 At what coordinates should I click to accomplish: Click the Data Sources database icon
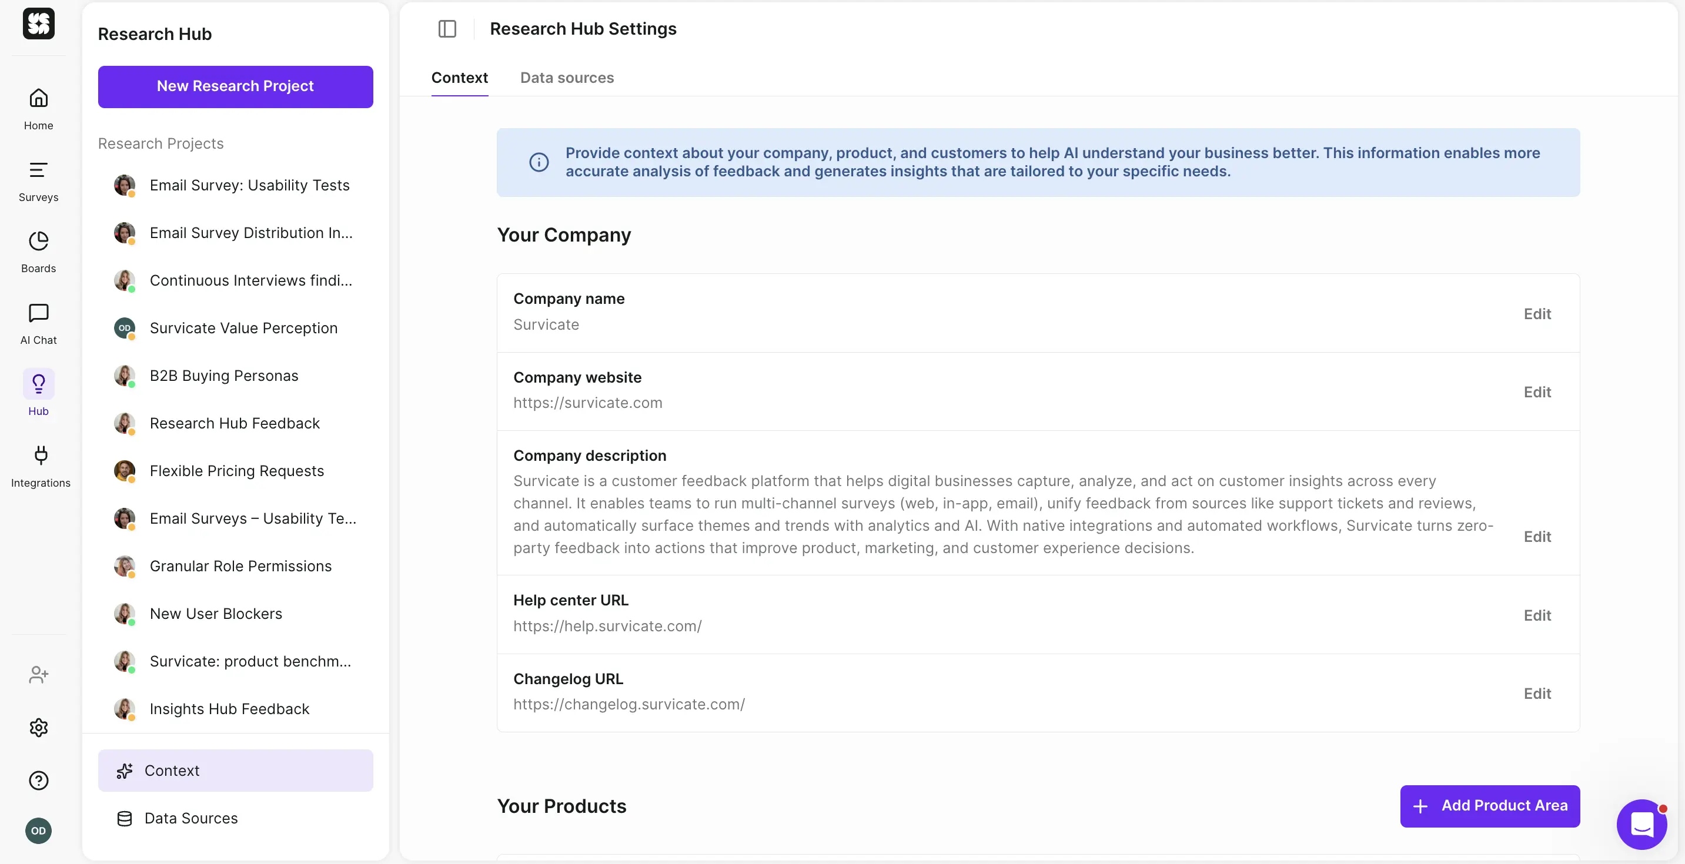124,818
